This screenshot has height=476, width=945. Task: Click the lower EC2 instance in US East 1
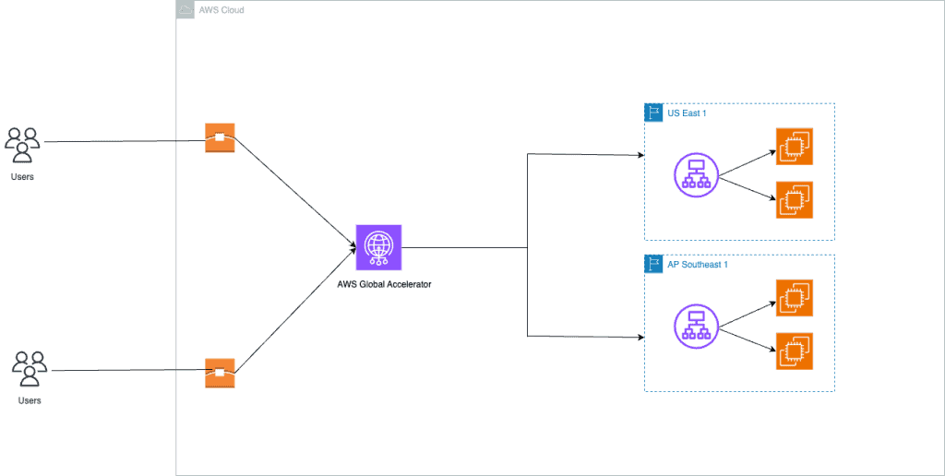coord(795,200)
